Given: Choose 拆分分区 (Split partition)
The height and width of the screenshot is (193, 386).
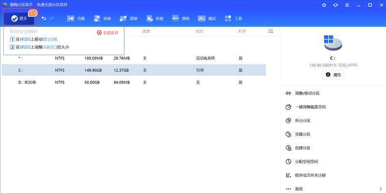Looking at the screenshot, I should click(298, 121).
